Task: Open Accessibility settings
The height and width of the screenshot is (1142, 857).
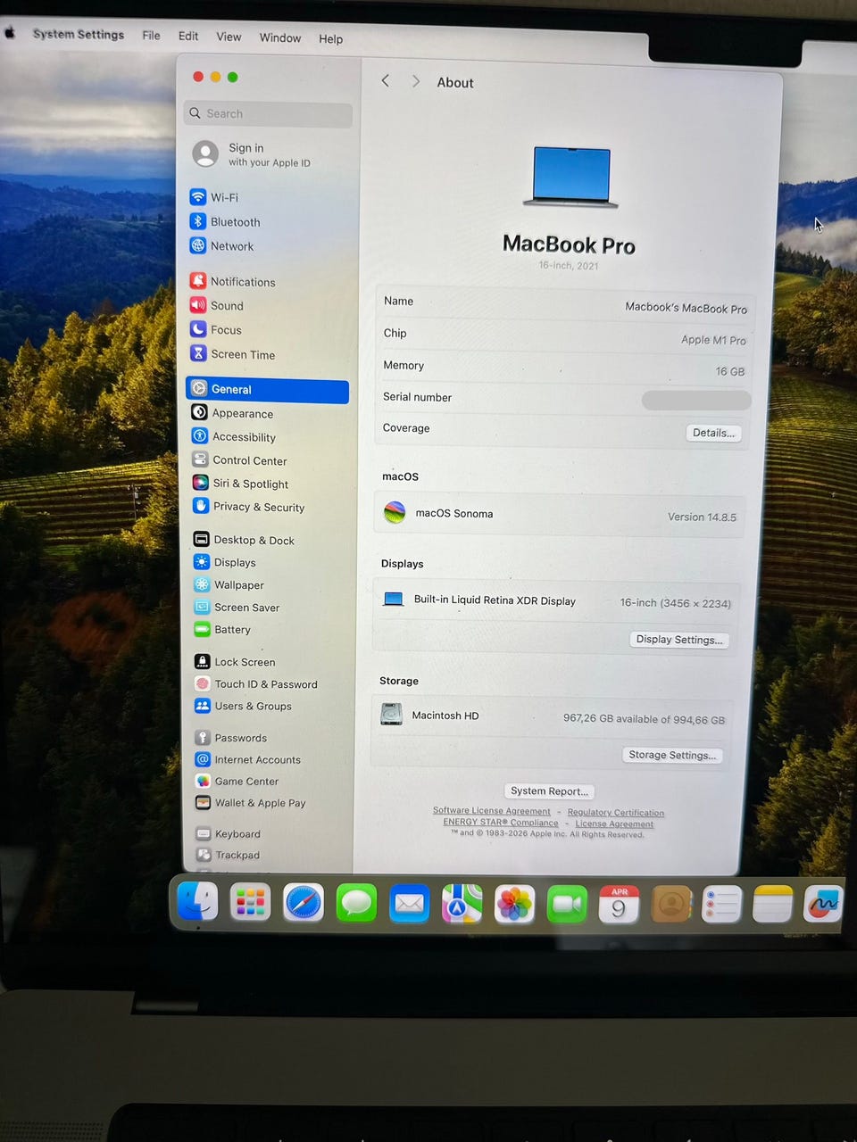Action: (x=234, y=437)
